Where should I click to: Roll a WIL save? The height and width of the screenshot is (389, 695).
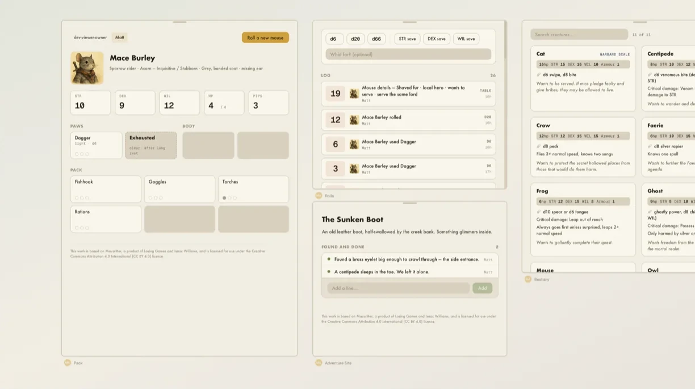[466, 39]
